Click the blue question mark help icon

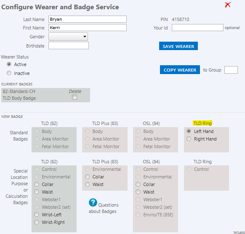[x=93, y=202]
